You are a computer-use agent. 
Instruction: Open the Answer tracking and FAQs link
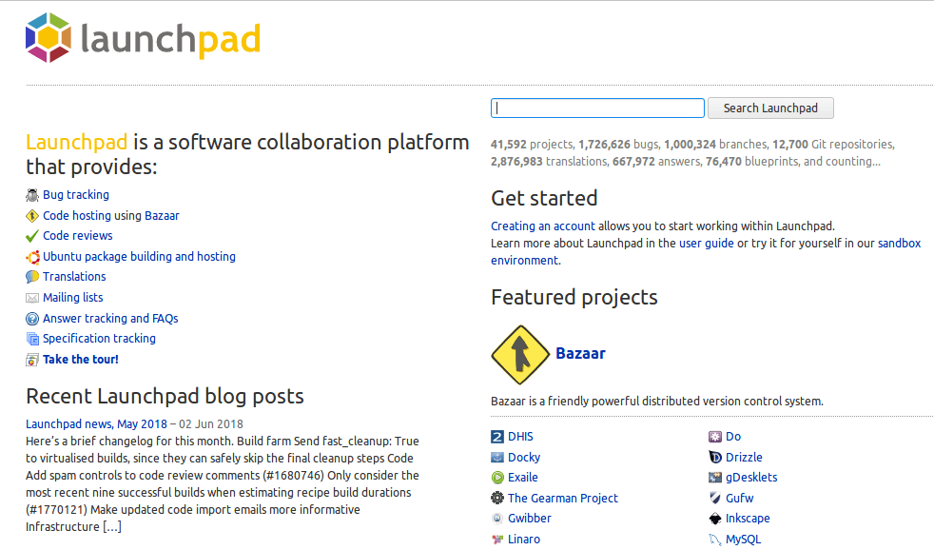tap(110, 319)
